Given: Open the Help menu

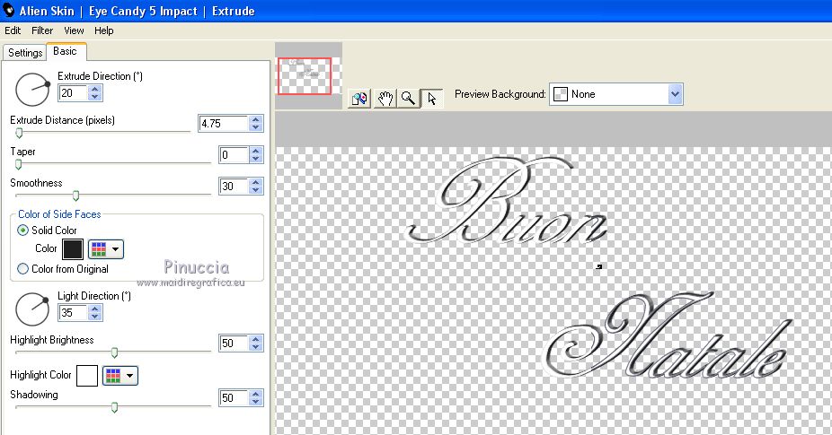Looking at the screenshot, I should pyautogui.click(x=104, y=30).
